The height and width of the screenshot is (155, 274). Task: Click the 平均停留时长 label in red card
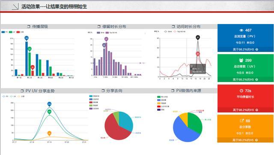245,97
